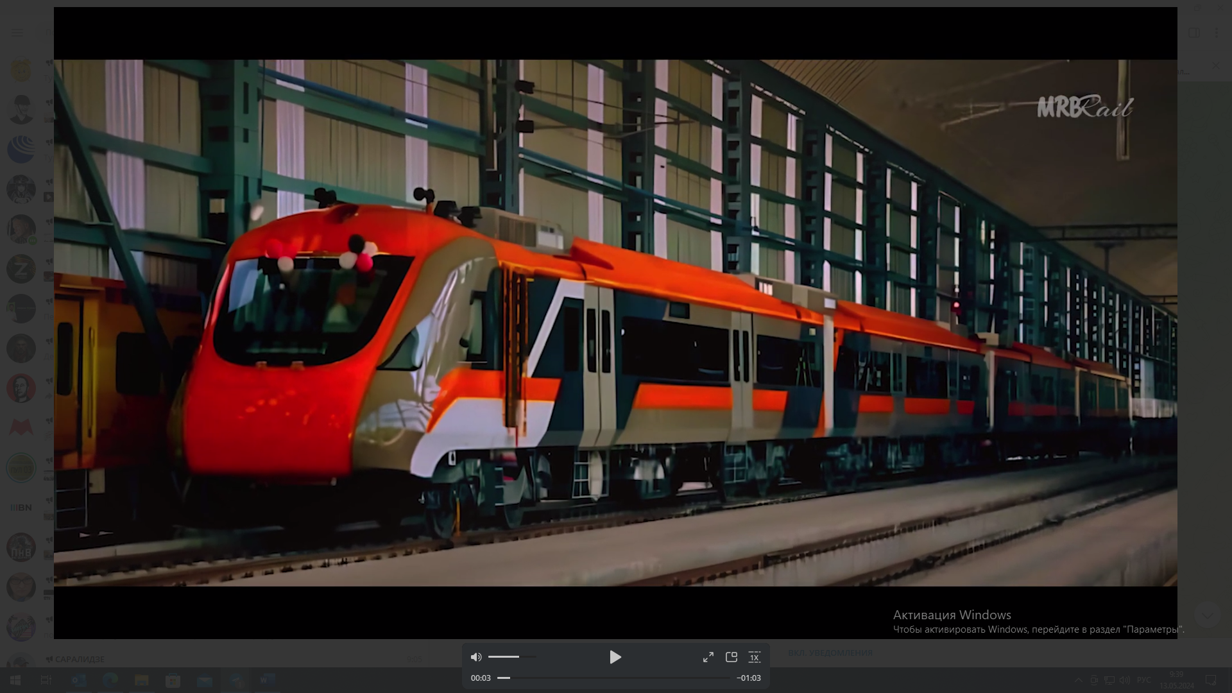1232x693 pixels.
Task: Open the chat with IIIBN avatar
Action: [x=21, y=508]
